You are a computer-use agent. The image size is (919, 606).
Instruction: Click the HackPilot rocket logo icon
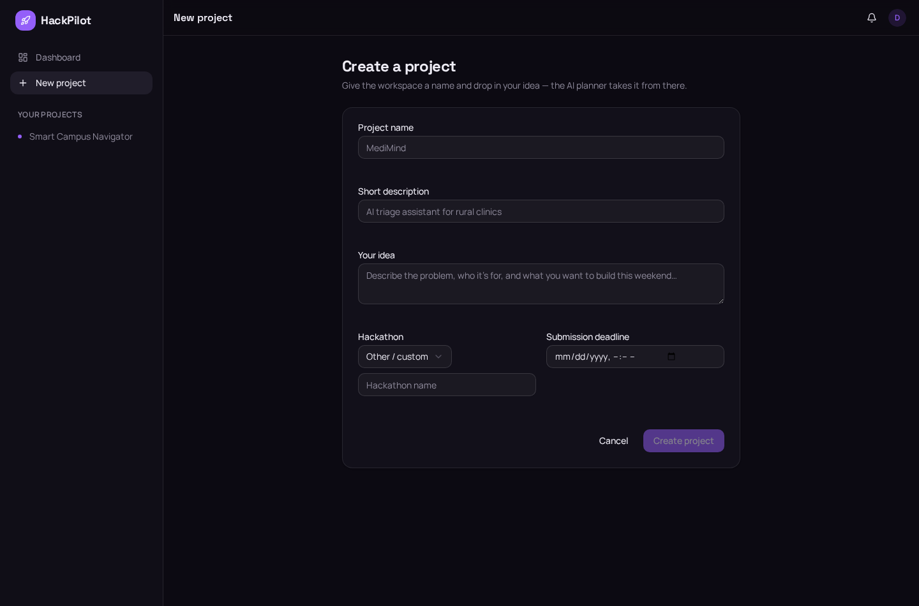[26, 20]
